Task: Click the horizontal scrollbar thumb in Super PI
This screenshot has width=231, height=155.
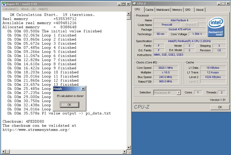Action: point(8,151)
